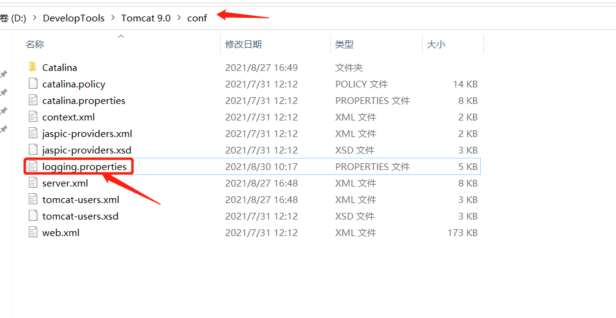Sort by the 大小 column header

tap(436, 44)
